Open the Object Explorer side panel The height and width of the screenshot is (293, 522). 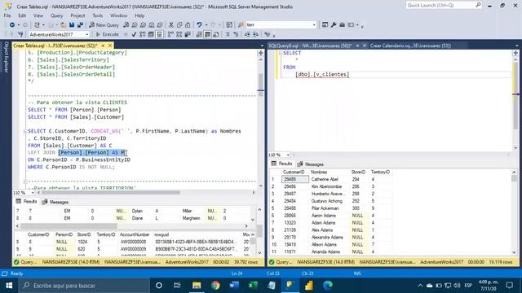point(6,57)
